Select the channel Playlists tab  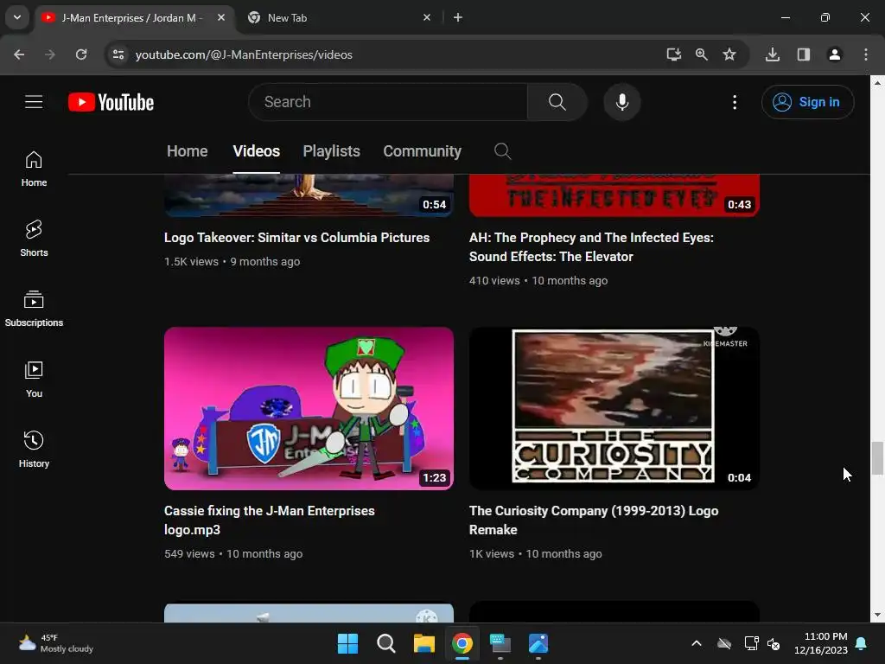click(331, 151)
